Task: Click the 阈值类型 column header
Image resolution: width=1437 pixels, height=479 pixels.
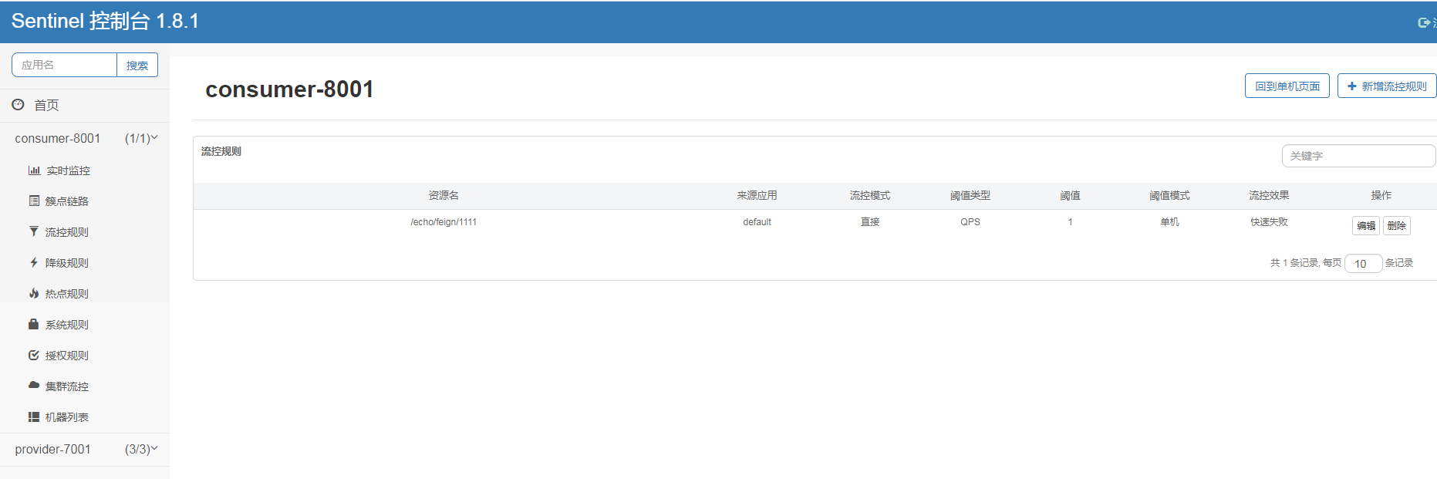Action: tap(970, 196)
